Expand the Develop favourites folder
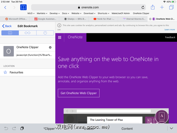 tap(55, 13)
